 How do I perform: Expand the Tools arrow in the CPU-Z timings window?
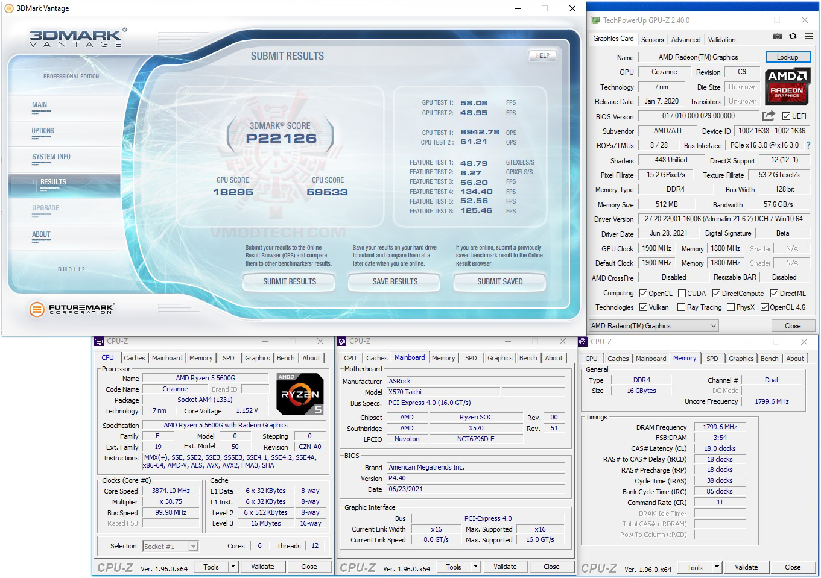(717, 567)
